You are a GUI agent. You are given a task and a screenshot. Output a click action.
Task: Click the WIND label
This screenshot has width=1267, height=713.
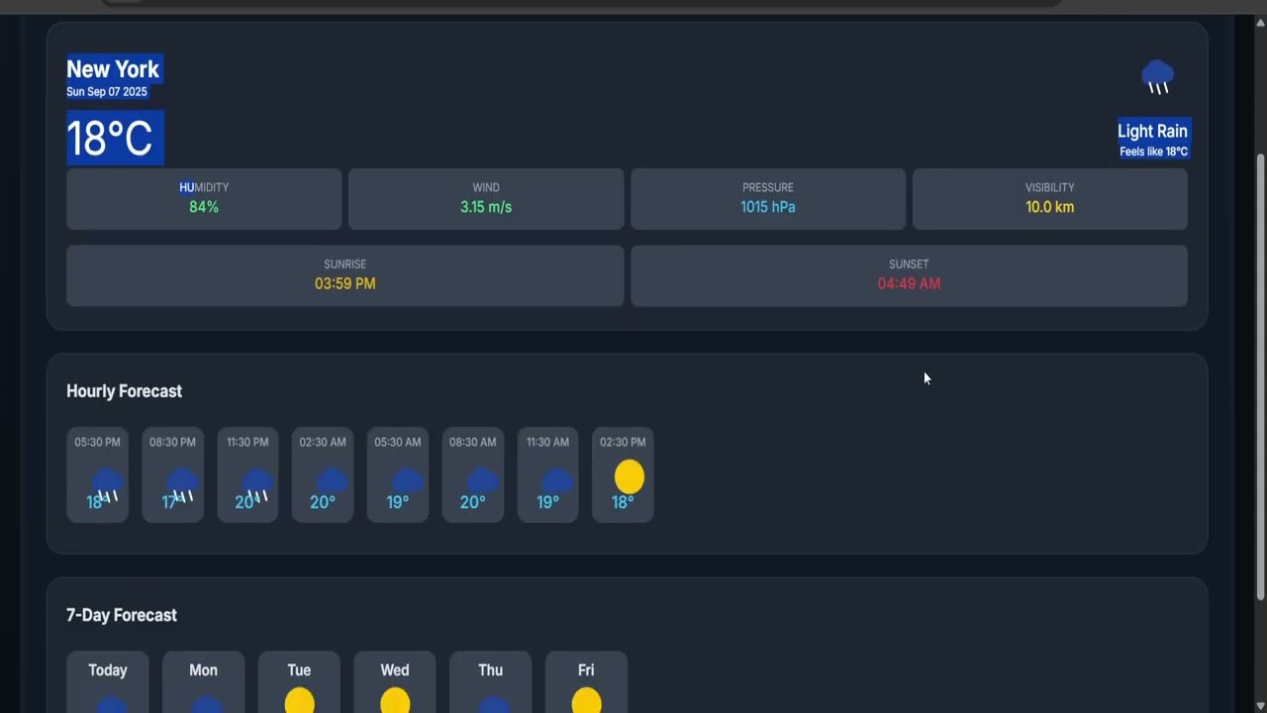pos(486,187)
